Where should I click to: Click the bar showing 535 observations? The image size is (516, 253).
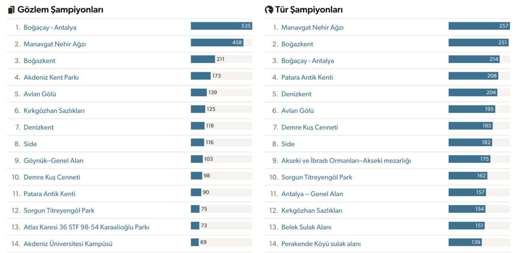(221, 26)
